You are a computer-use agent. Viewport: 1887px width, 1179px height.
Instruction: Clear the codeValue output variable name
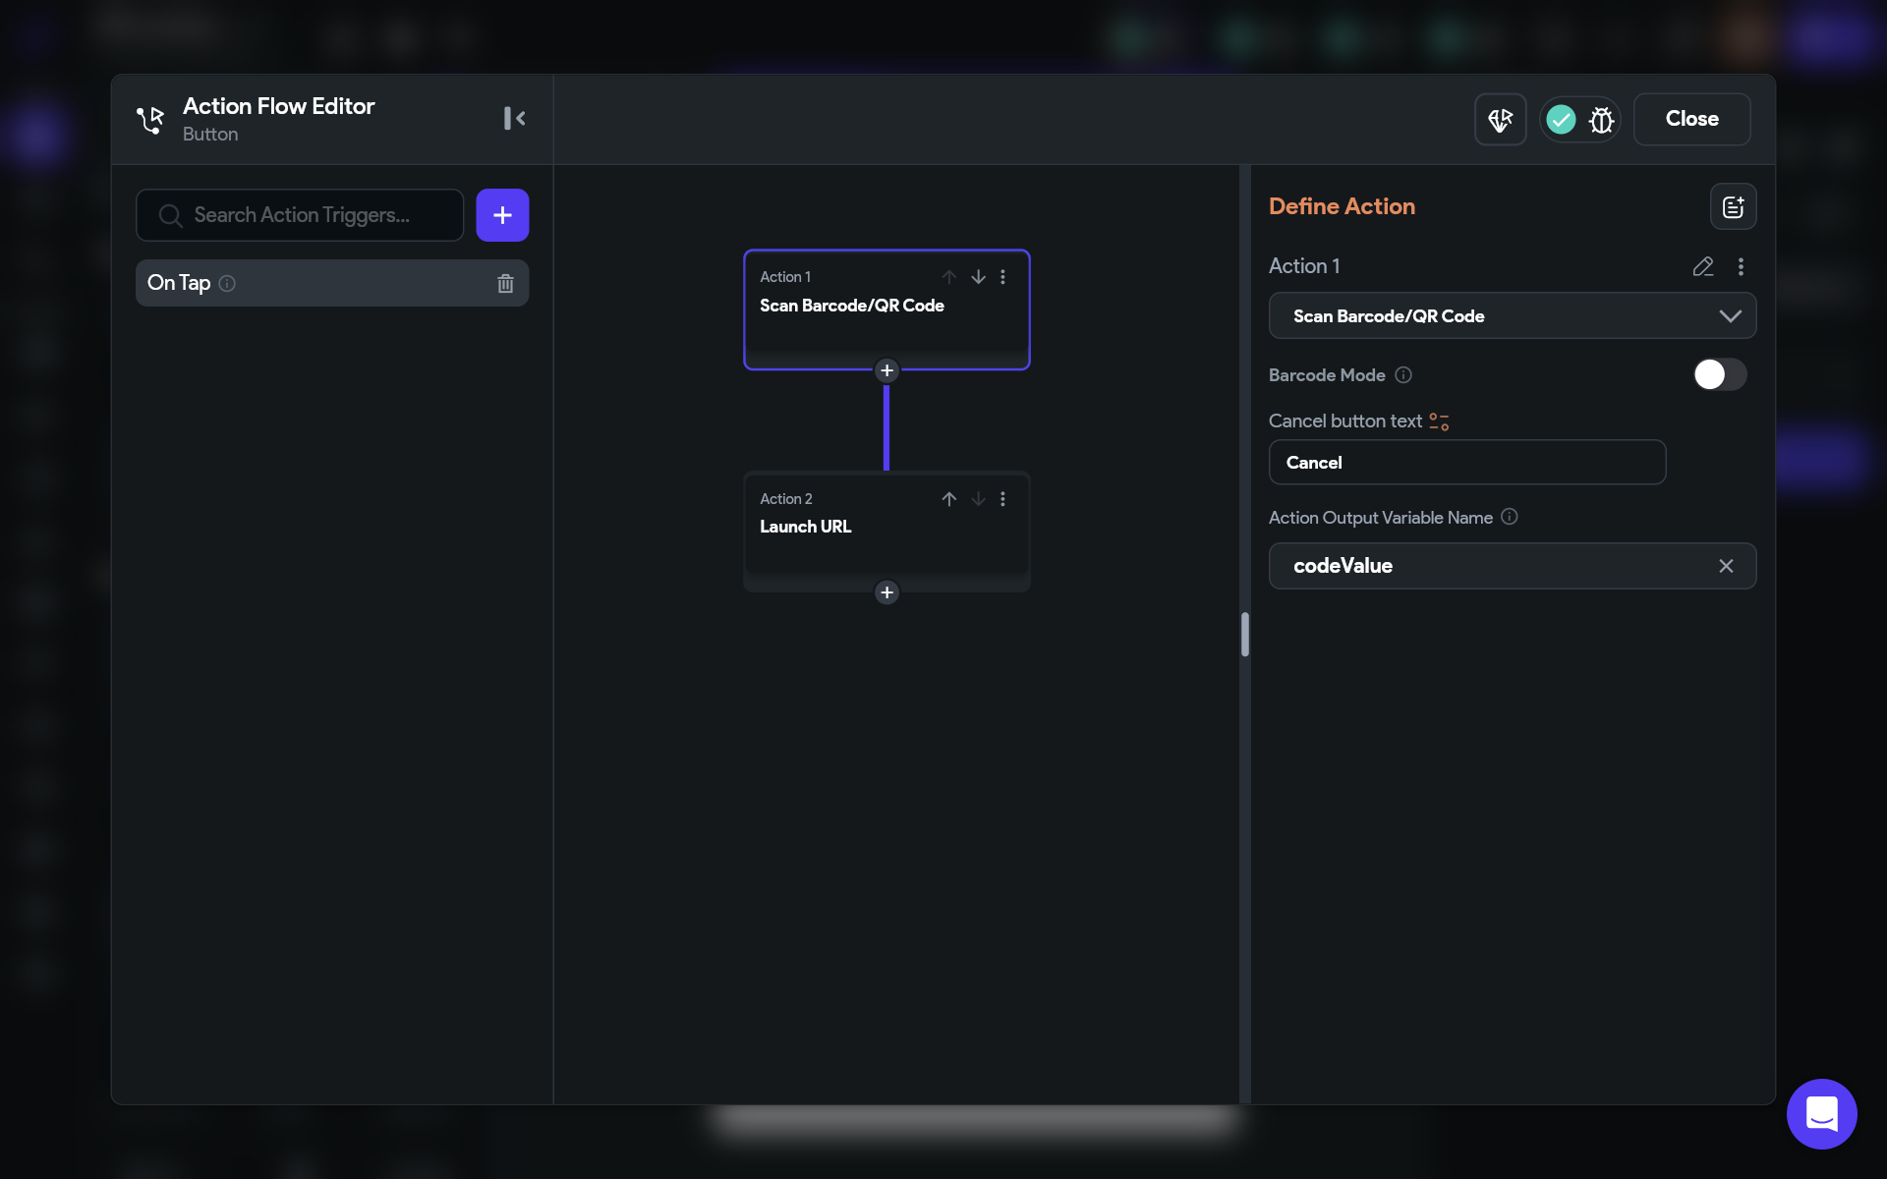click(x=1726, y=566)
